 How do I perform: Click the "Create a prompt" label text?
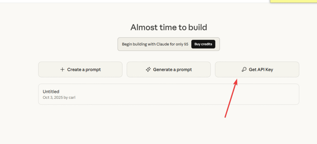84,70
